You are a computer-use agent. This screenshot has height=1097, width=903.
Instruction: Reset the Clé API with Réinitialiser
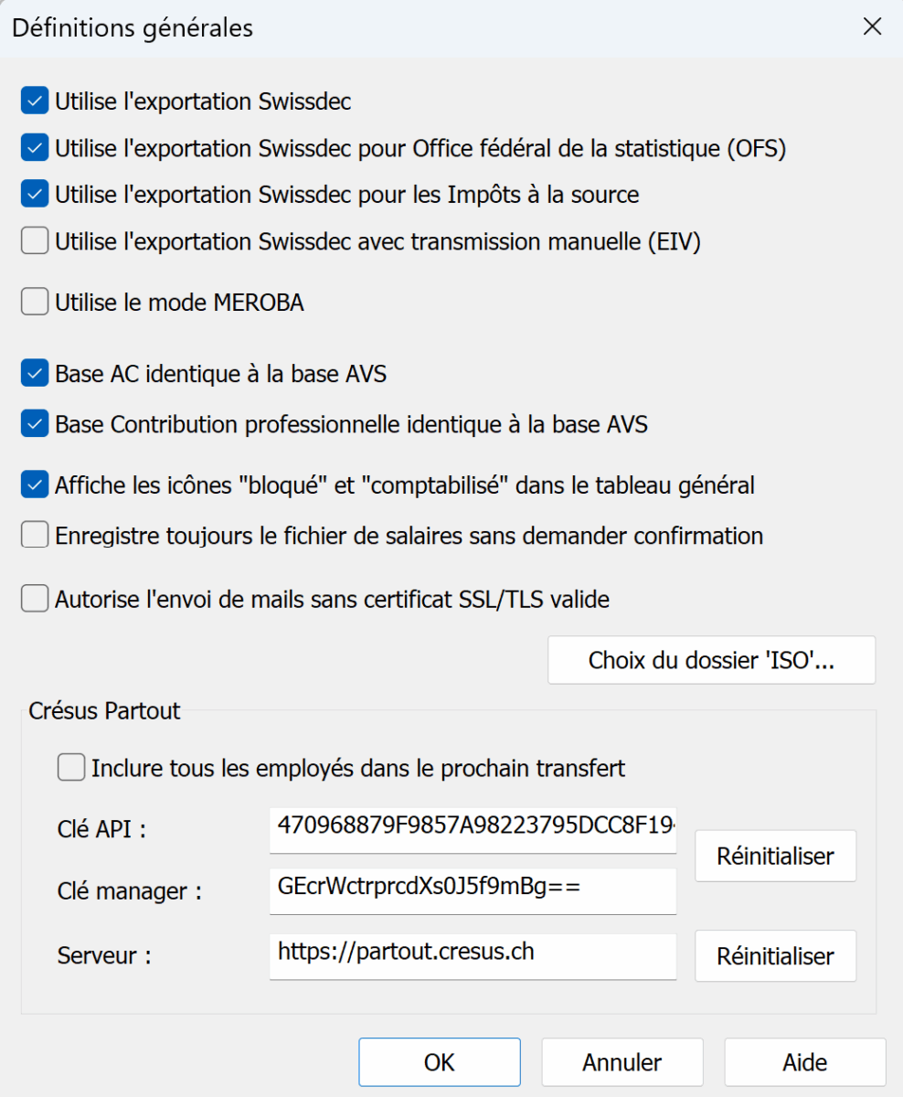[775, 856]
